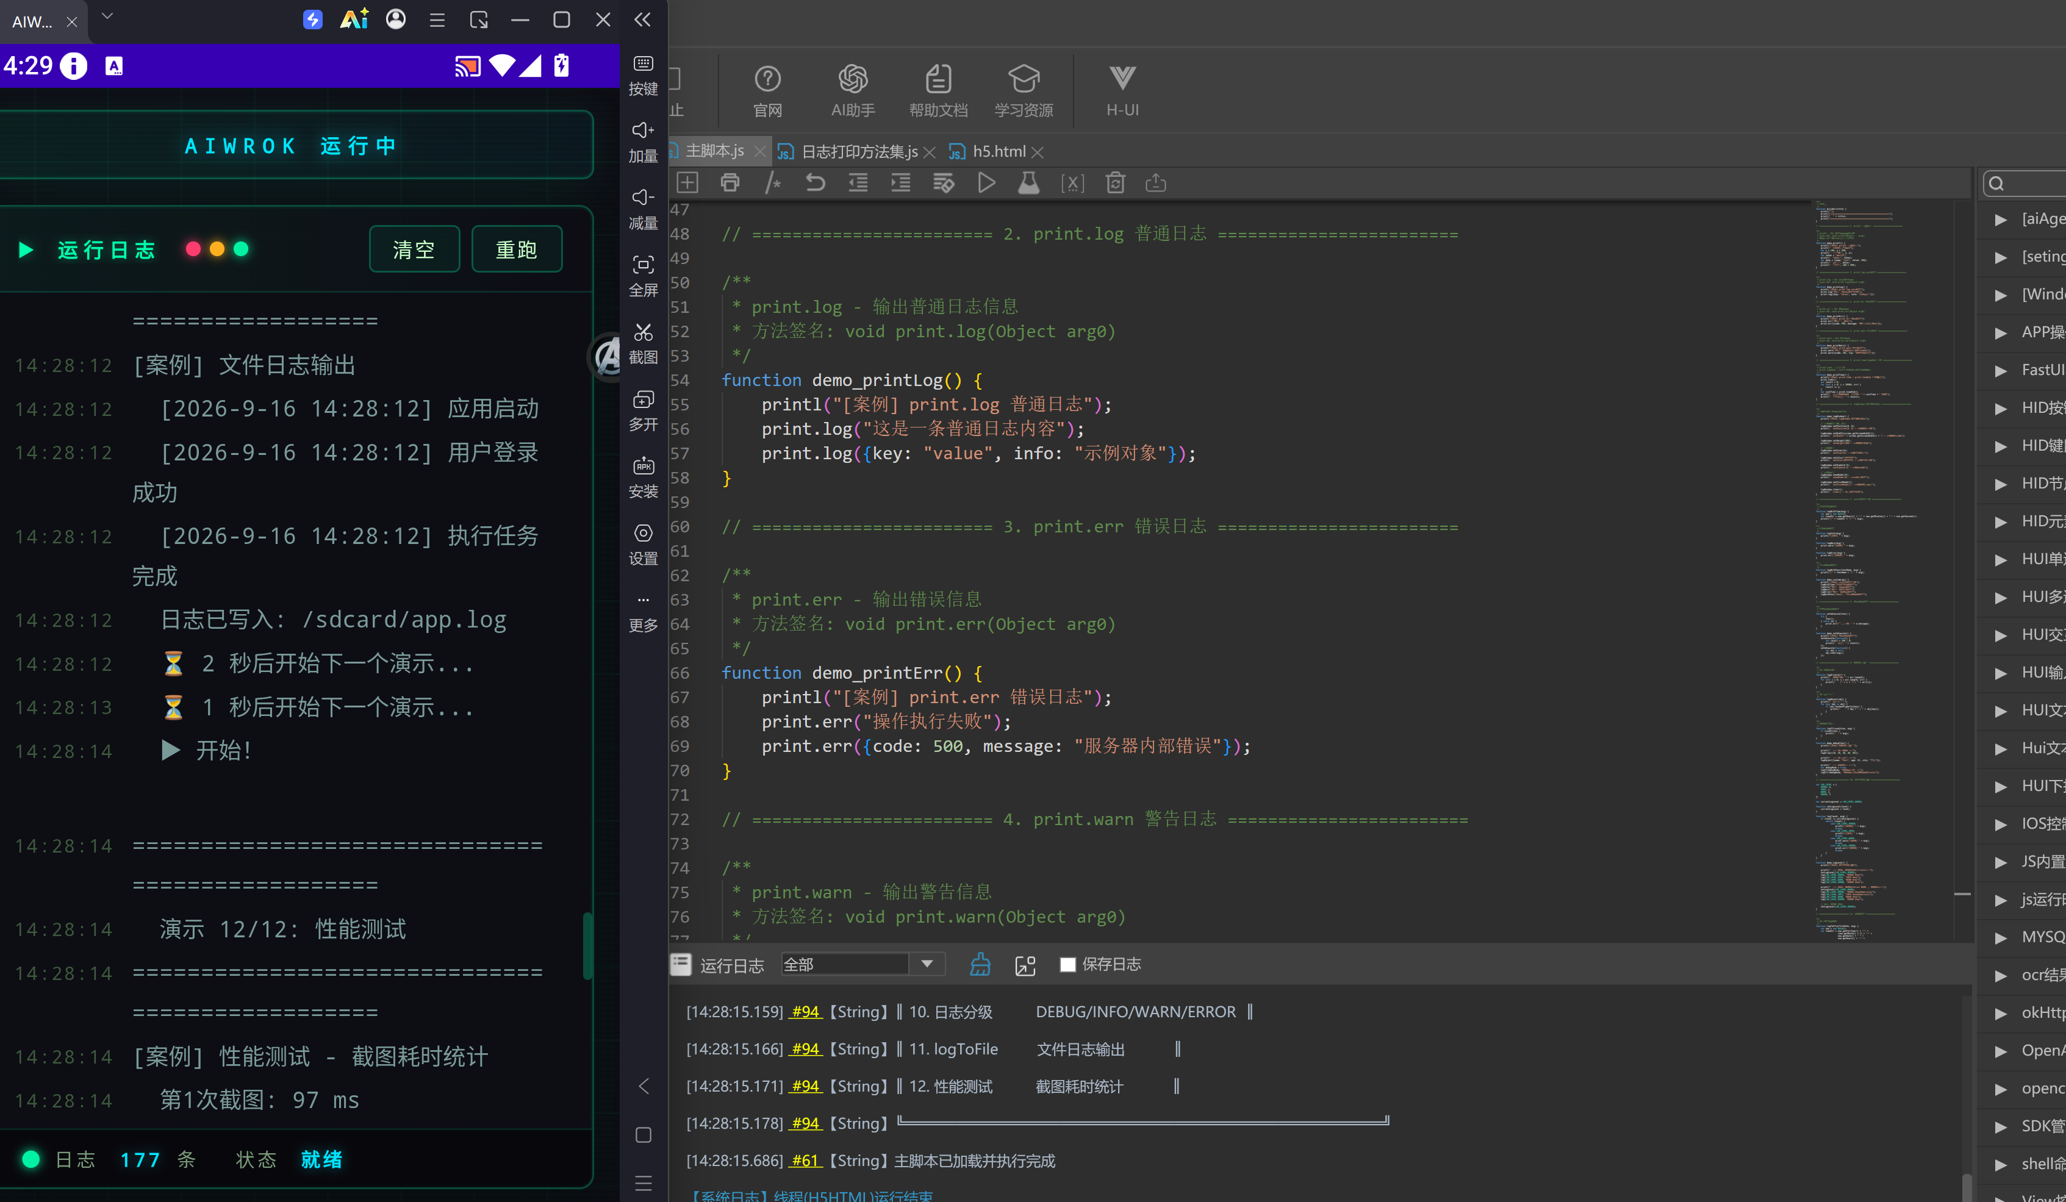This screenshot has width=2066, height=1202.
Task: Expand the JS内置 tree node
Action: 2001,862
